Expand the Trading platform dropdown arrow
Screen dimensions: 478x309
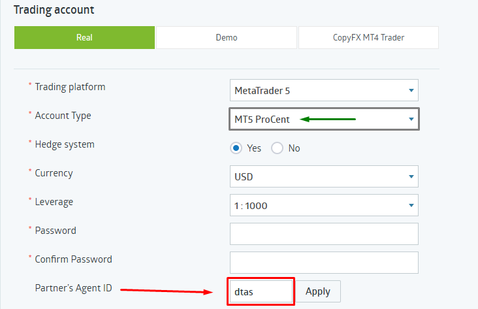click(x=411, y=90)
